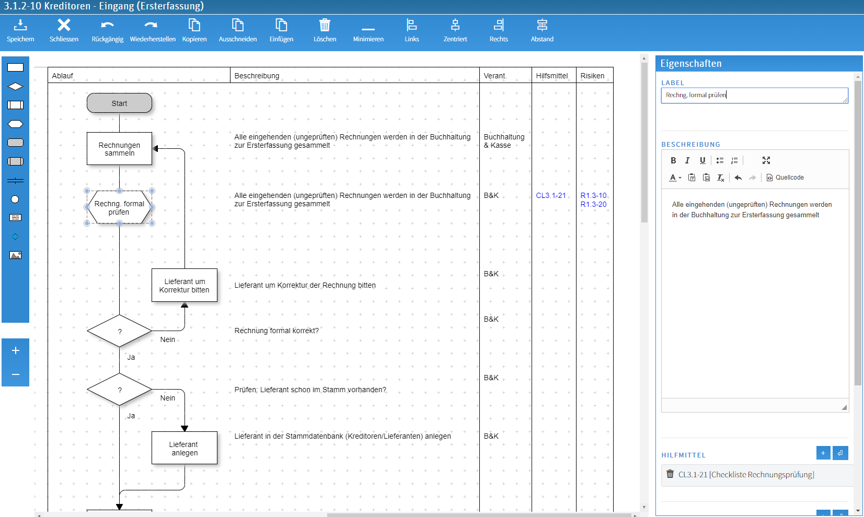
Task: Click the CL3.1-21 Hilfsmittel link
Action: (x=551, y=195)
